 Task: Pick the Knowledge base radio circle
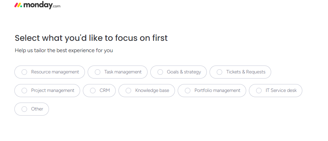pos(128,91)
